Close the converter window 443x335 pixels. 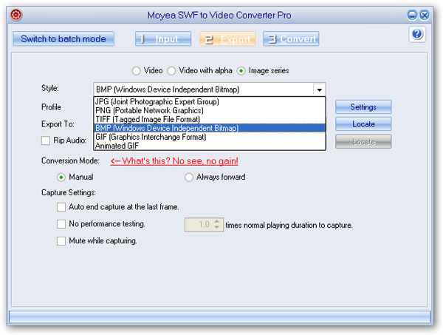coord(425,15)
